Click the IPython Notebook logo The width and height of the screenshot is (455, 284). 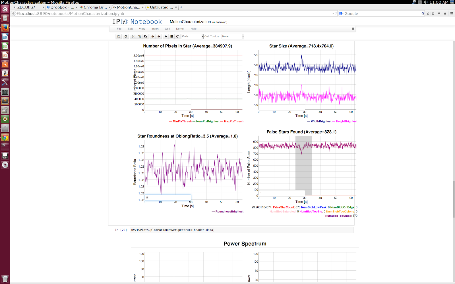point(137,22)
